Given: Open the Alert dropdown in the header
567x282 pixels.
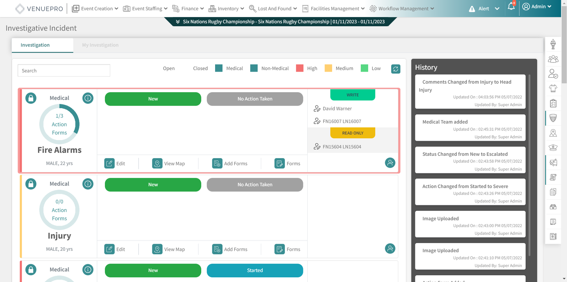Looking at the screenshot, I should click(x=484, y=9).
